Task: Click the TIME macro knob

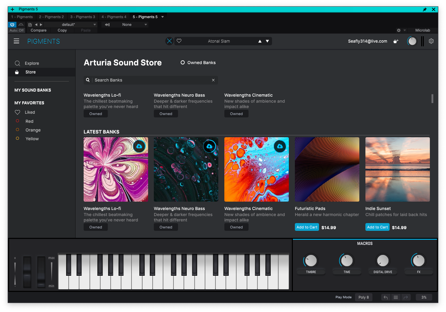Action: tap(347, 260)
